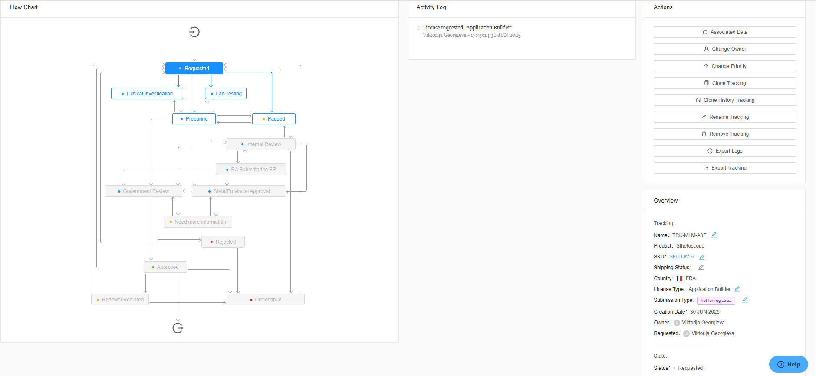The height and width of the screenshot is (376, 816).
Task: Edit the Submission Type via pencil icon
Action: (x=745, y=300)
